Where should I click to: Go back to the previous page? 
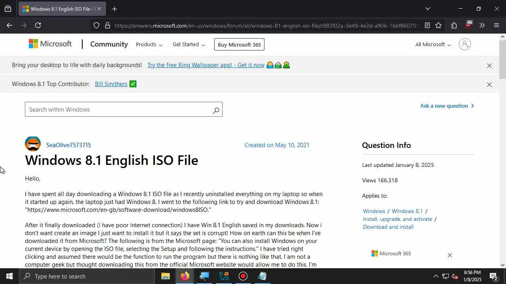[9, 25]
